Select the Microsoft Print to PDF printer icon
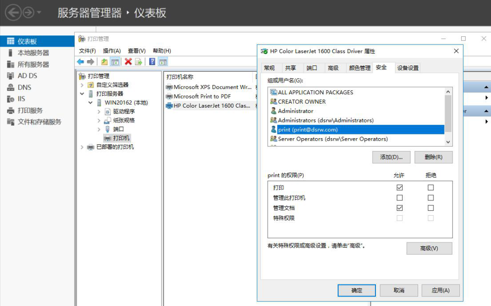The image size is (491, 306). (169, 97)
